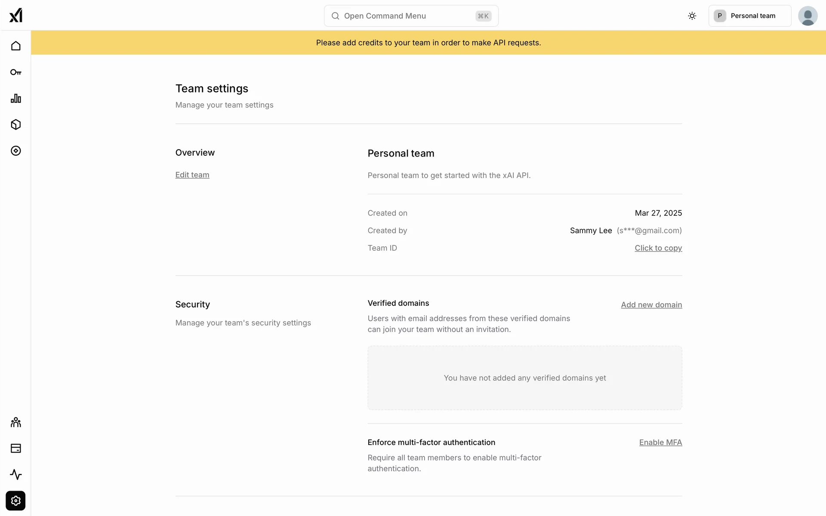Click the add credits yellow banner
The height and width of the screenshot is (516, 826).
click(428, 43)
